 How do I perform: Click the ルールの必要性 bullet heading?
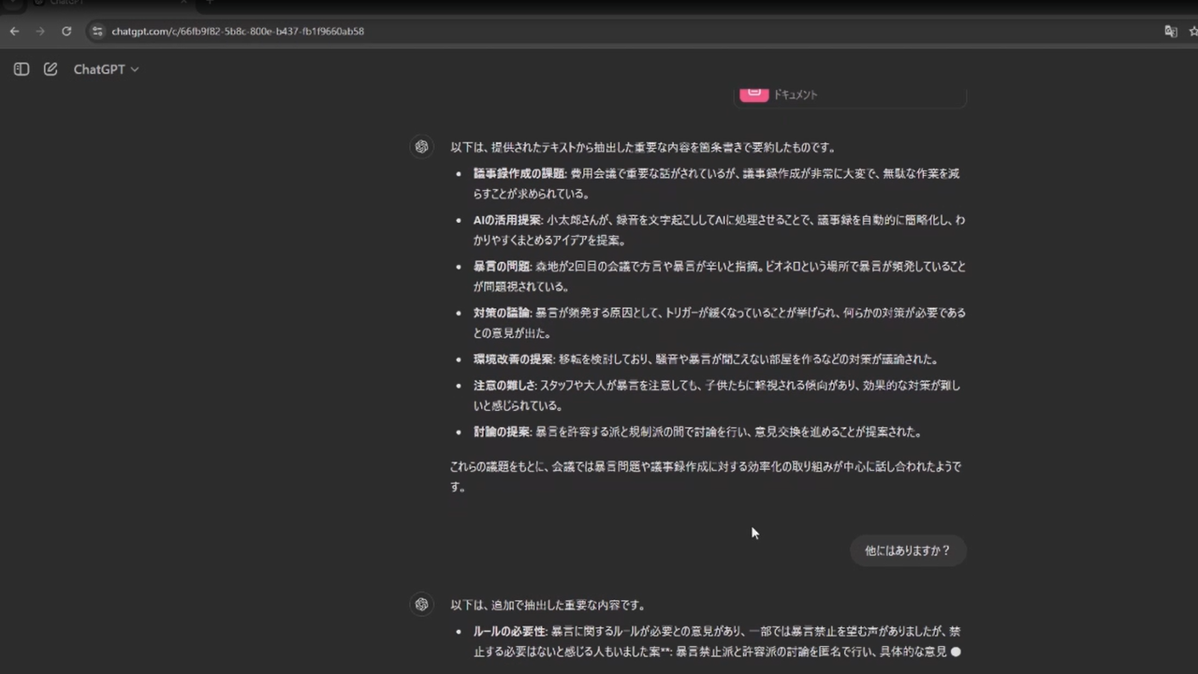[510, 631]
